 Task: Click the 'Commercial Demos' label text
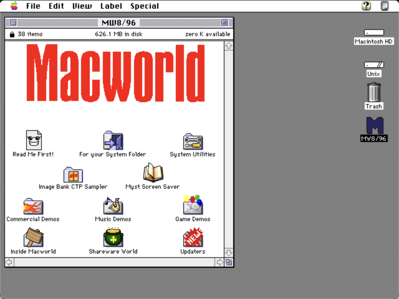pos(33,219)
